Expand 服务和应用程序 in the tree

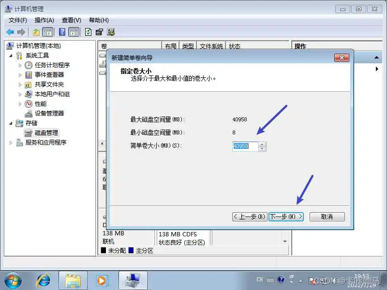[10, 143]
